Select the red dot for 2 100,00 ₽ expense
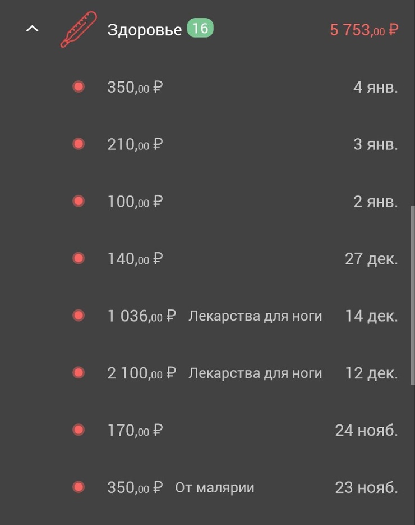 tap(79, 373)
